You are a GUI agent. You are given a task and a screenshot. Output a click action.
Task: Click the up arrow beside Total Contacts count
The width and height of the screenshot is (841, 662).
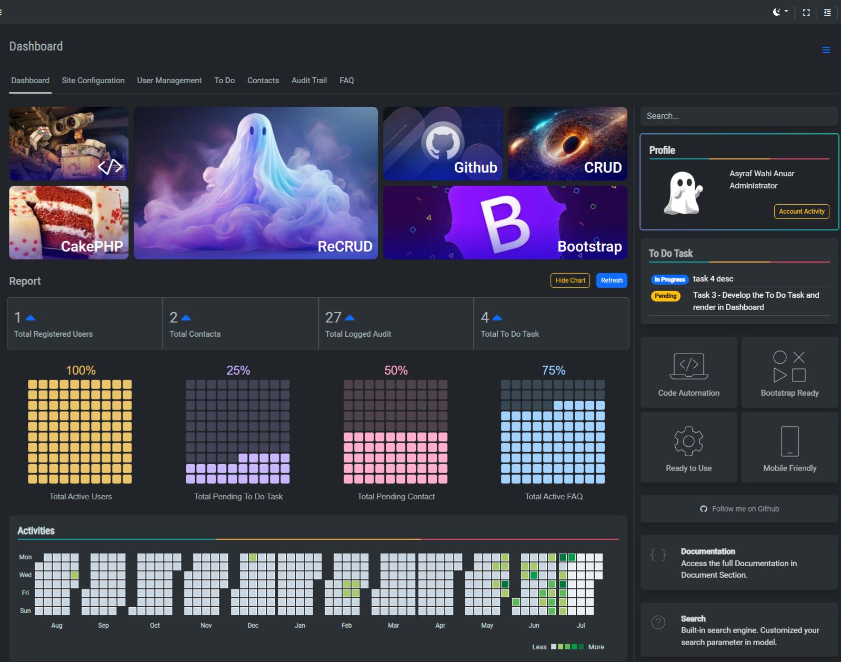tap(186, 318)
